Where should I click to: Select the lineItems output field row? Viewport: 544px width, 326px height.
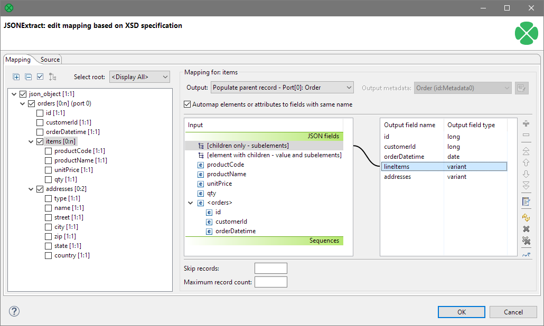coord(444,167)
